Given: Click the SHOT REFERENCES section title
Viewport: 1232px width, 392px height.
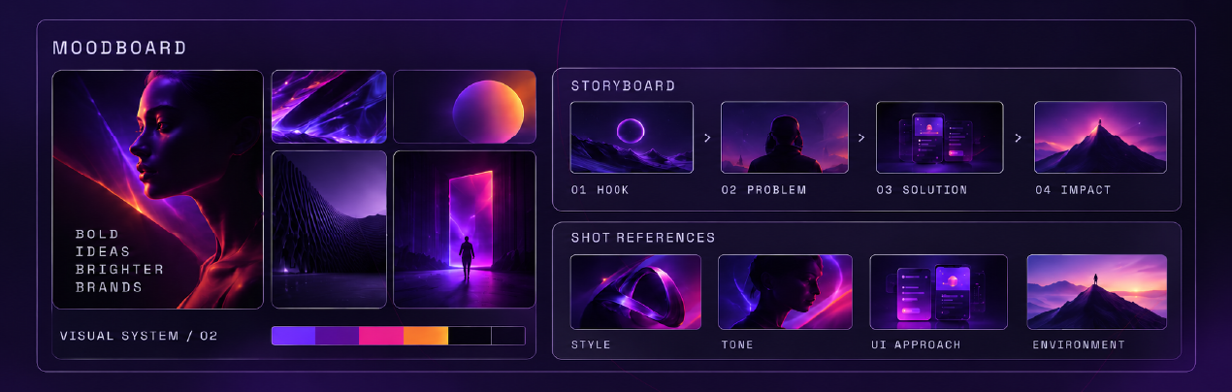Looking at the screenshot, I should pos(643,238).
